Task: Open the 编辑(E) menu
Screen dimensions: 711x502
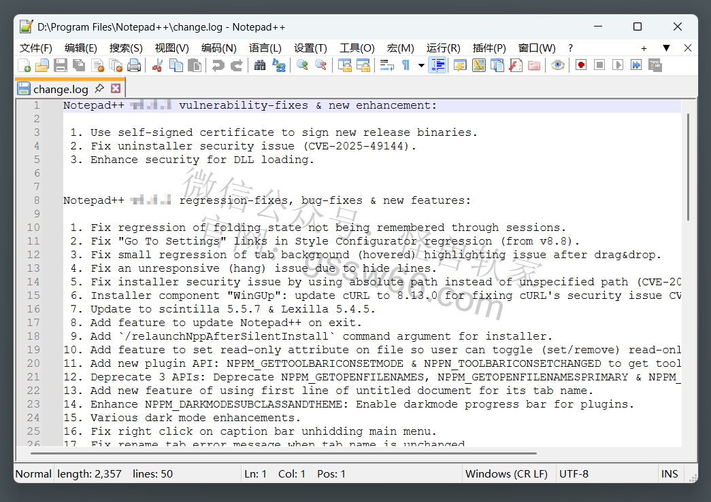Action: coord(81,48)
